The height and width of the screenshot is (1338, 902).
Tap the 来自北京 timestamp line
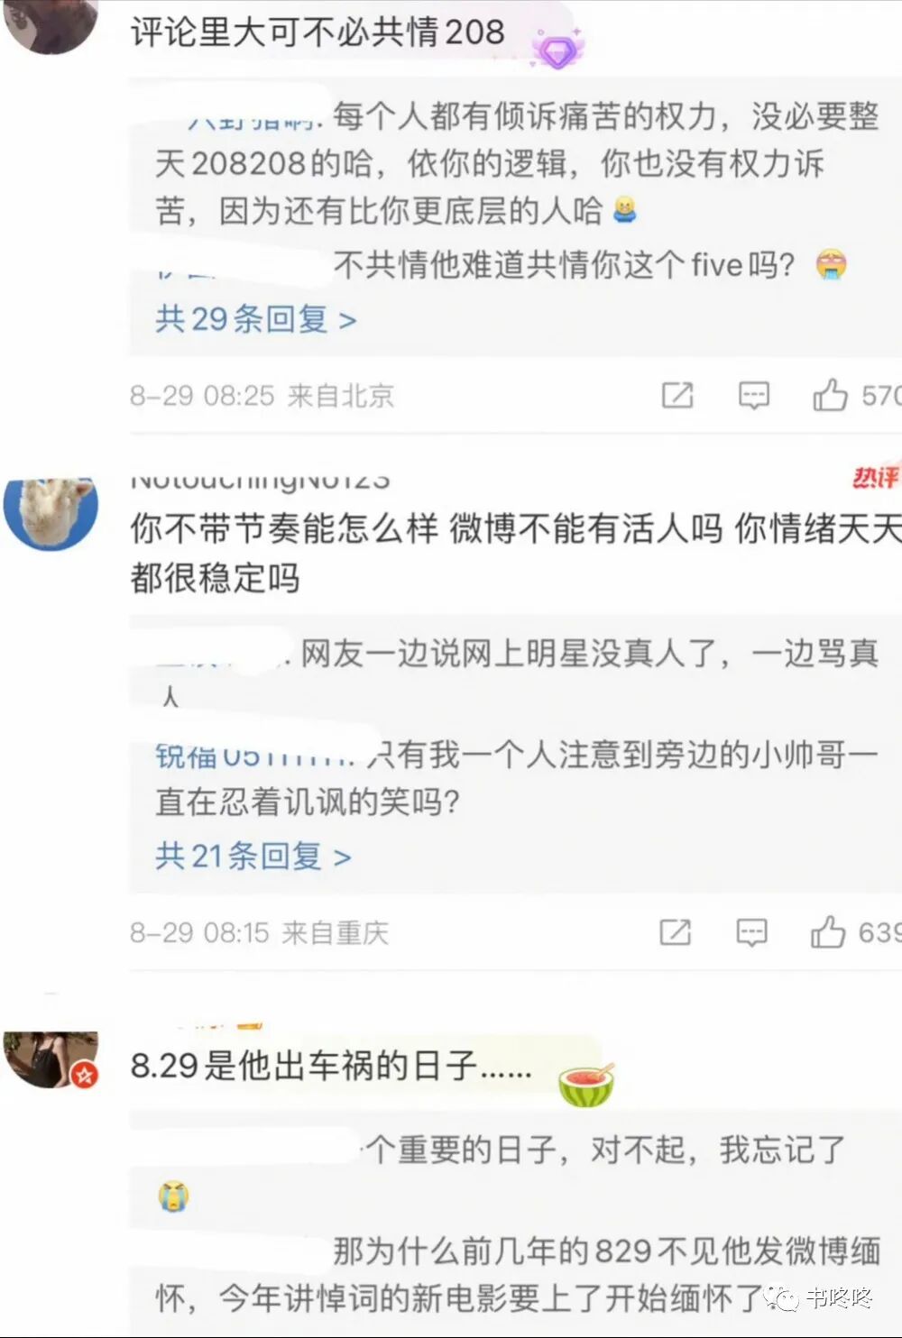[262, 395]
